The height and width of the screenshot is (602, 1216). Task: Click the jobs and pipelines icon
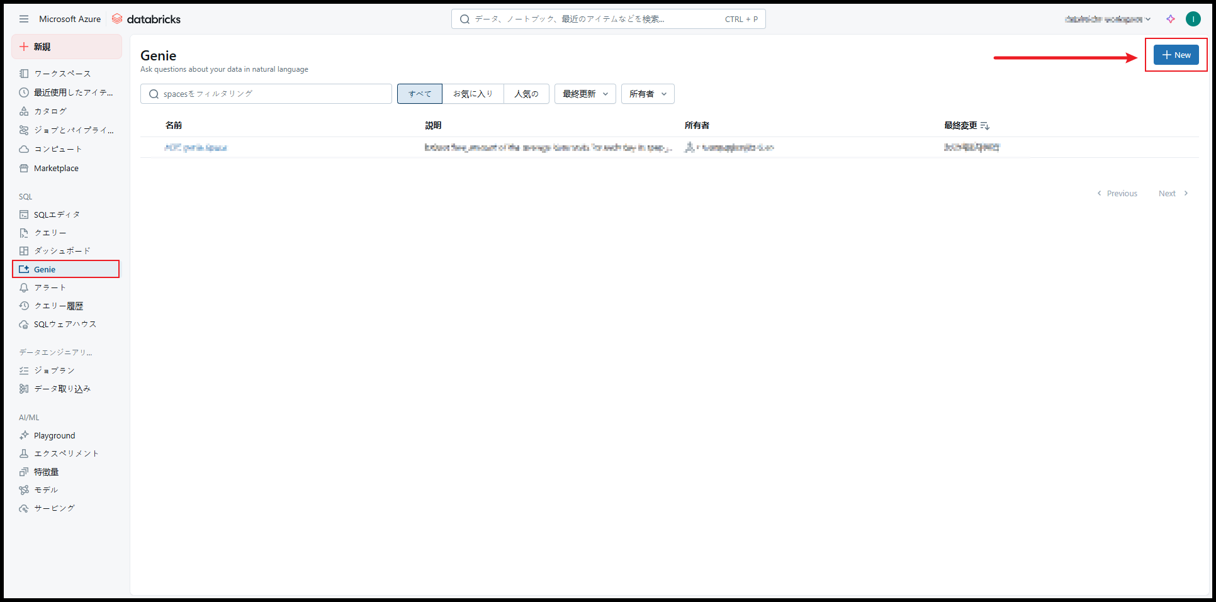[x=24, y=130]
